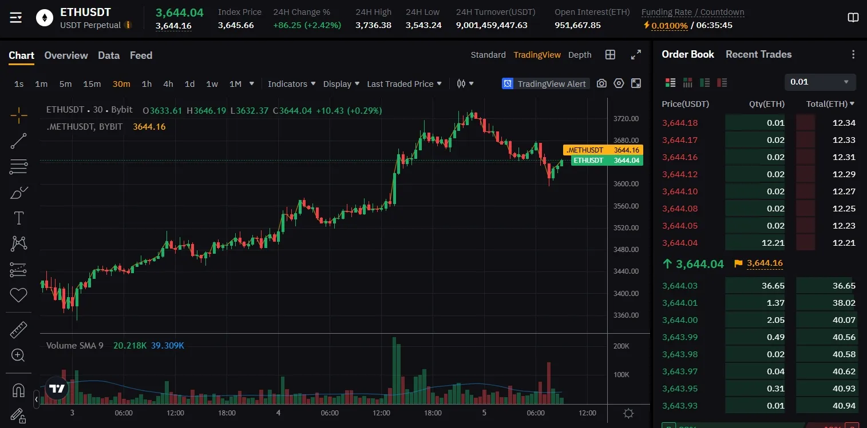Screen dimensions: 867x428
Task: Click the TradingView logo on the chart
Action: [x=57, y=389]
